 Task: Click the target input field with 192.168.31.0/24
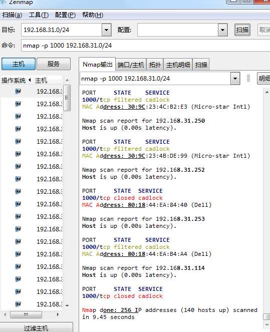[x=62, y=30]
